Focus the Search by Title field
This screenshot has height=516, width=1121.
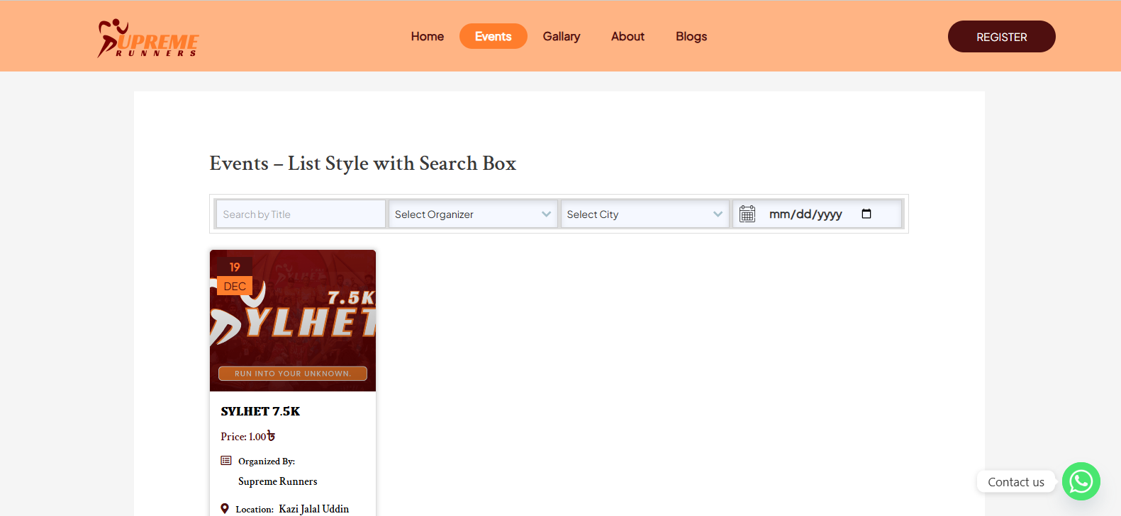click(301, 214)
